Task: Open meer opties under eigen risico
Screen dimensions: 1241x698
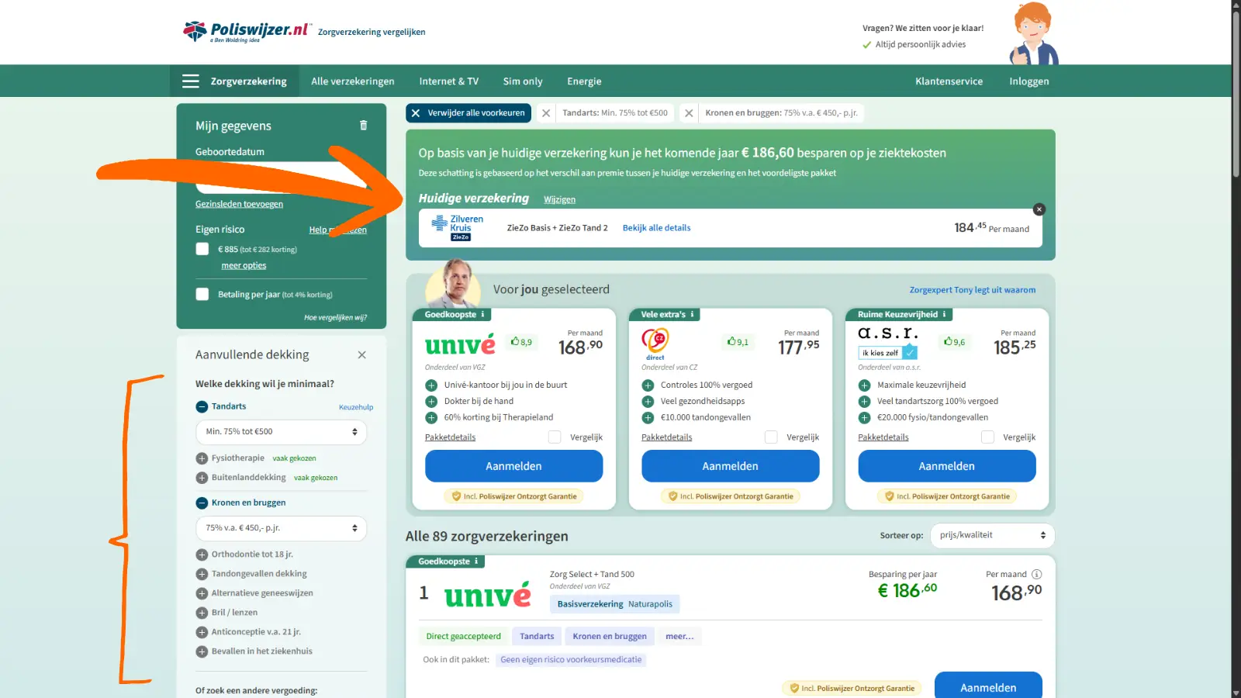Action: [244, 265]
